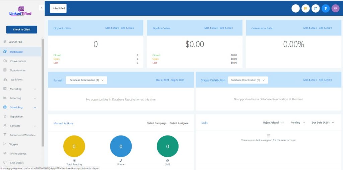
Task: Change Stages Distribution date range
Action: pos(318,80)
